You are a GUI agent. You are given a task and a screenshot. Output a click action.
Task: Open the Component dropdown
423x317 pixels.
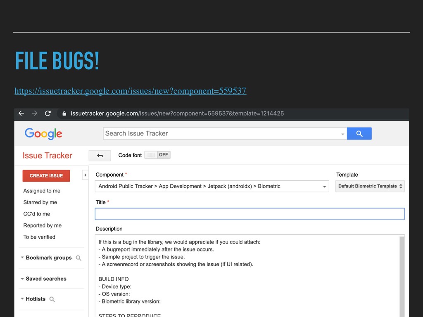click(x=212, y=186)
